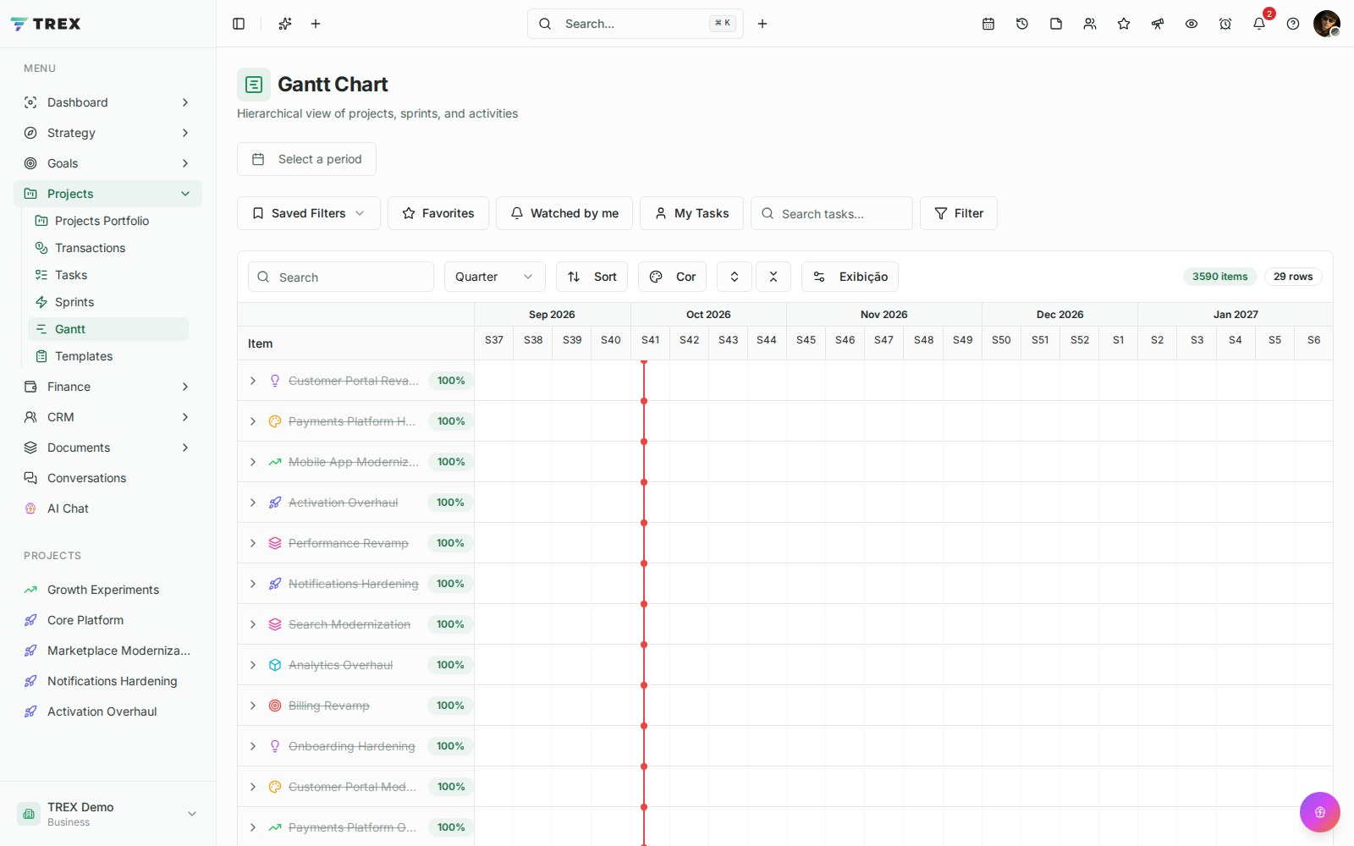
Task: Open AI Chat in sidebar
Action: point(108,508)
